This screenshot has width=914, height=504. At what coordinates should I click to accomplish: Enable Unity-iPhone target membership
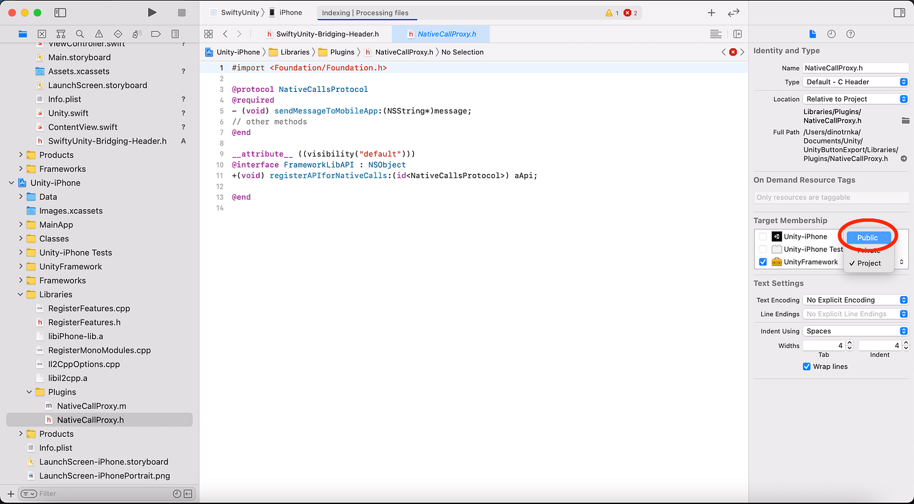[763, 237]
